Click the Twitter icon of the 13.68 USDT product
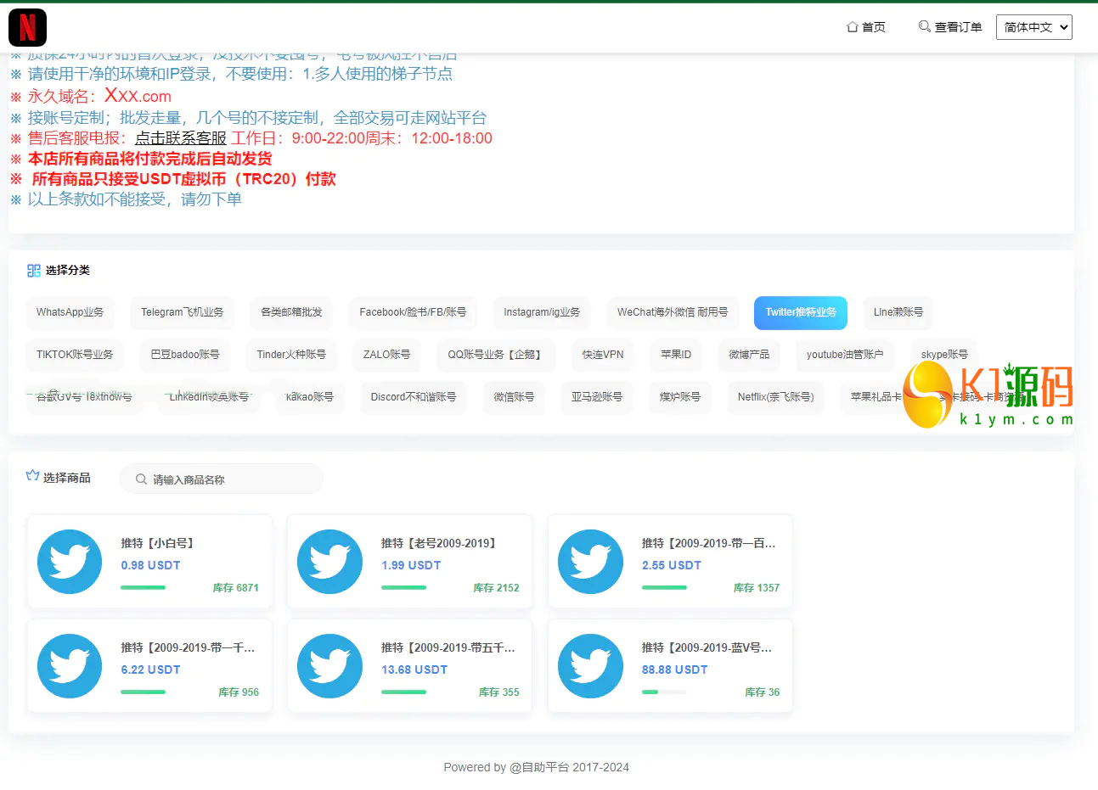 click(329, 666)
